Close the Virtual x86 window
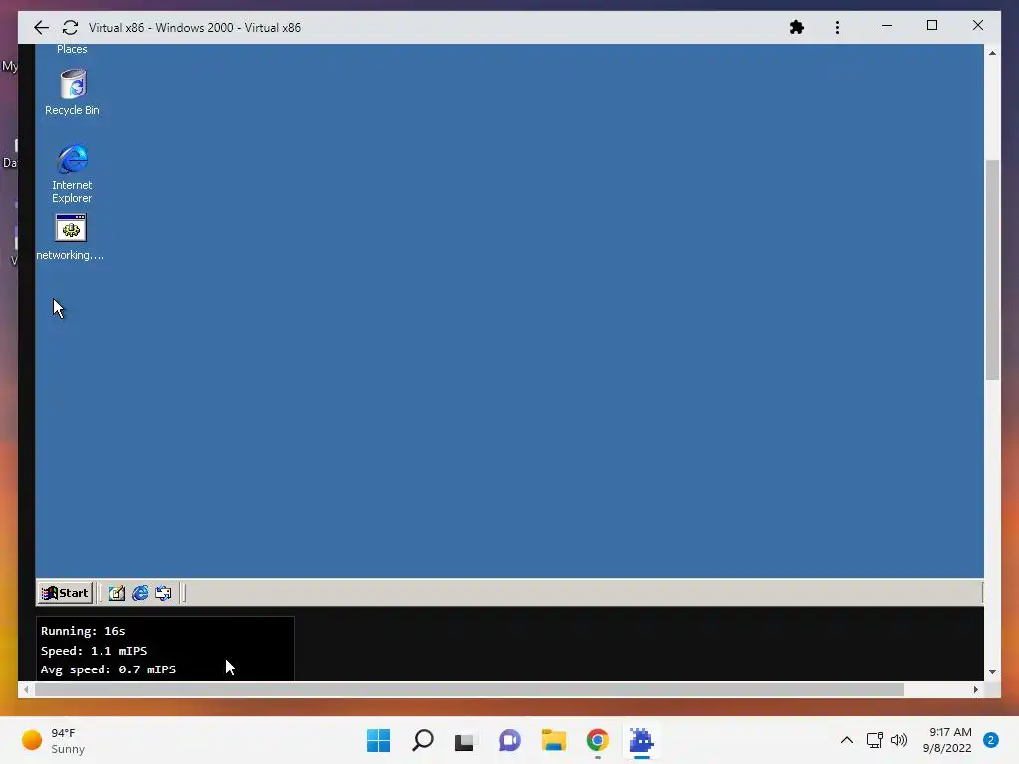This screenshot has width=1019, height=764. point(978,26)
